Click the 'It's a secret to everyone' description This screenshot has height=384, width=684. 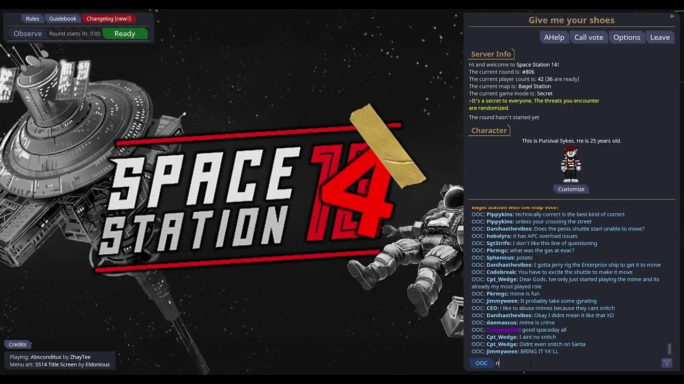click(x=534, y=104)
